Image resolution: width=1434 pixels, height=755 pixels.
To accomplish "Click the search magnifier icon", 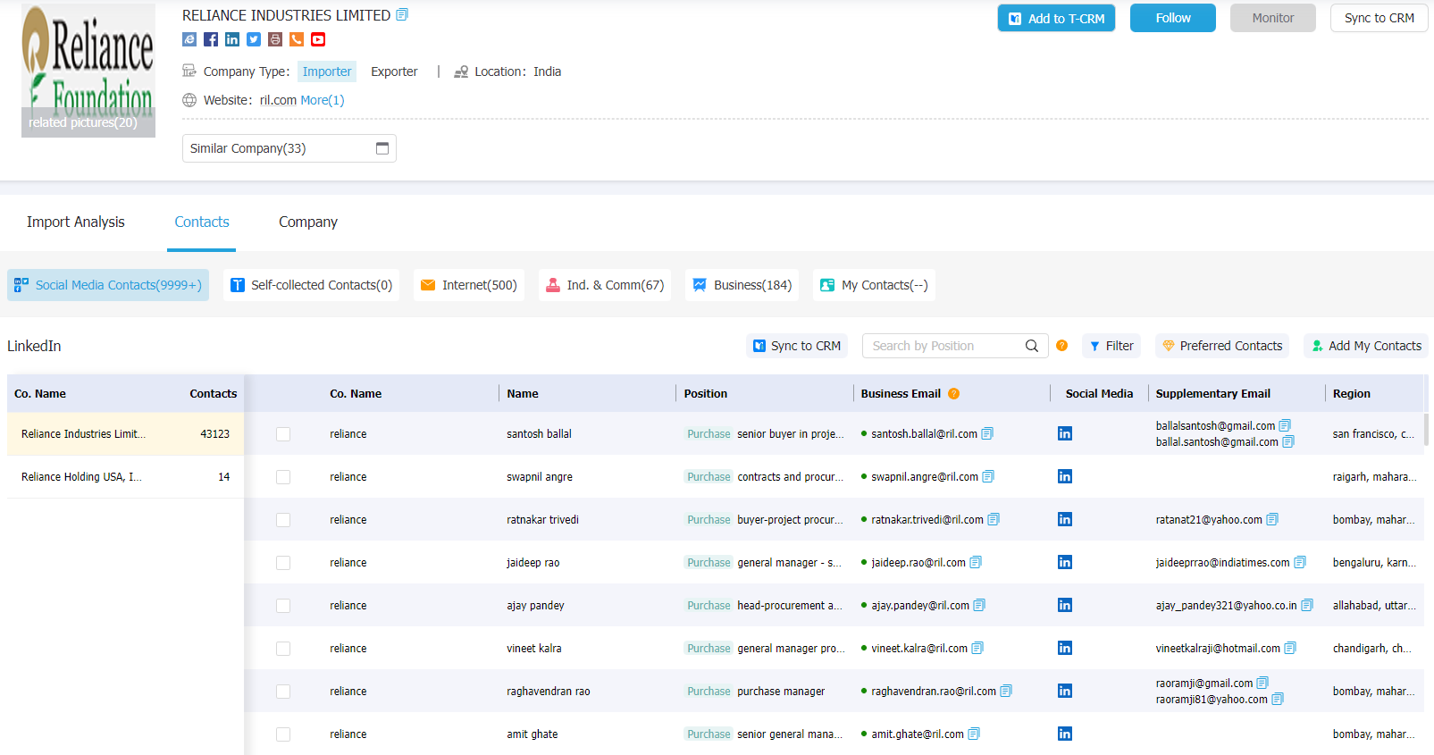I will tap(1032, 346).
